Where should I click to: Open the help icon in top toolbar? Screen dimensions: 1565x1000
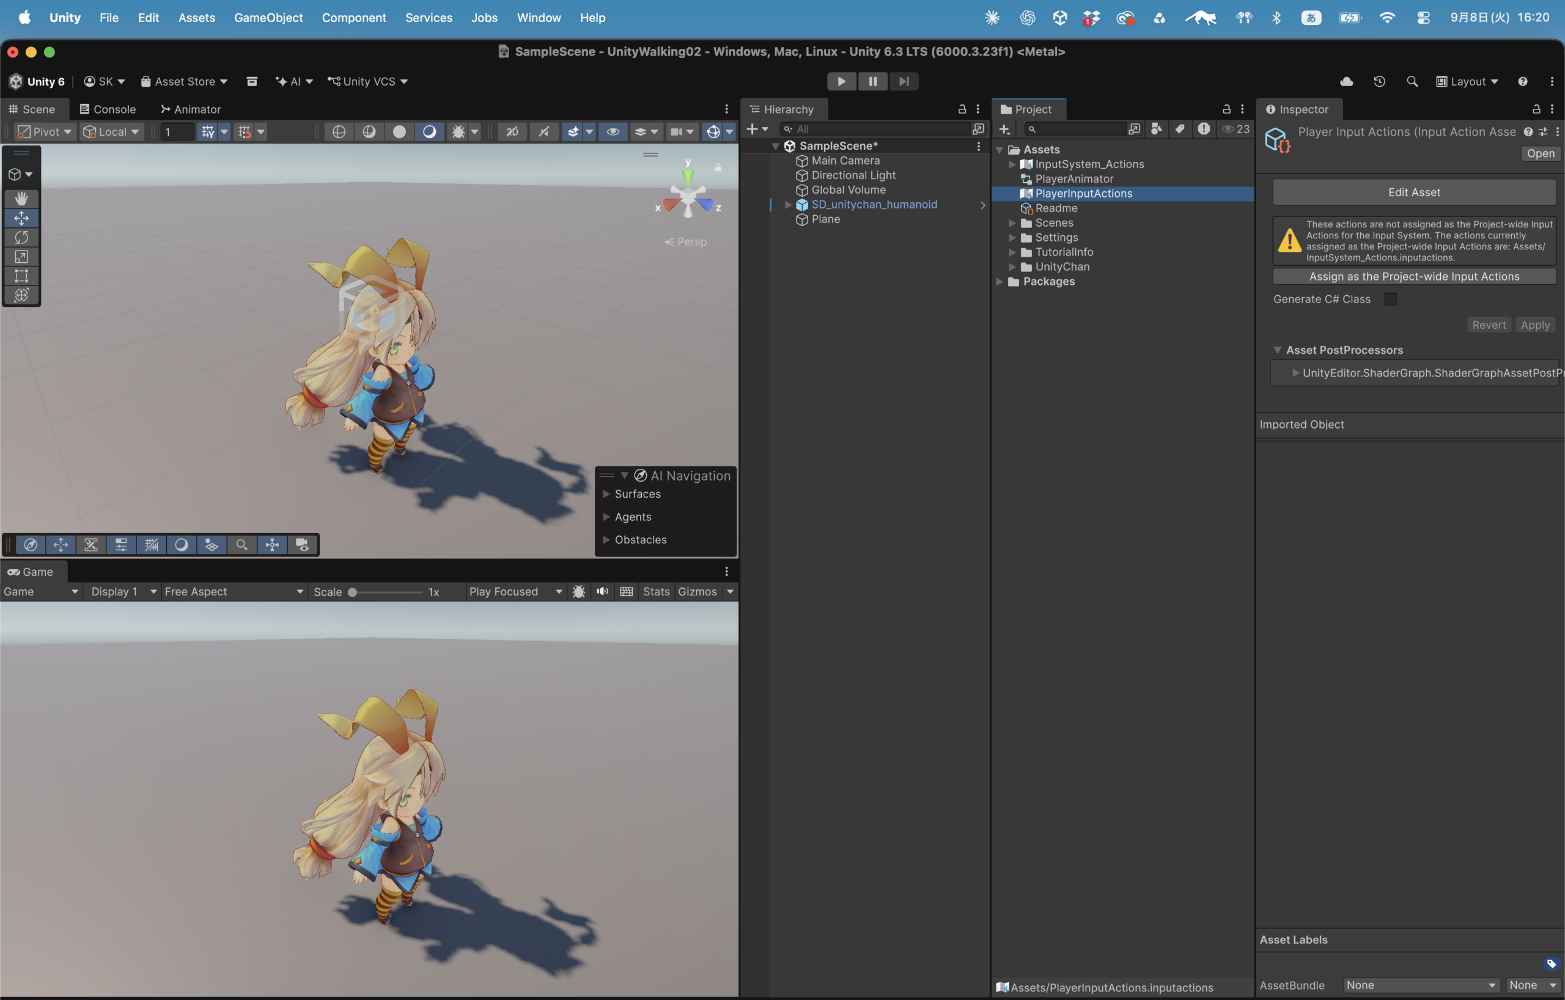pyautogui.click(x=1523, y=81)
